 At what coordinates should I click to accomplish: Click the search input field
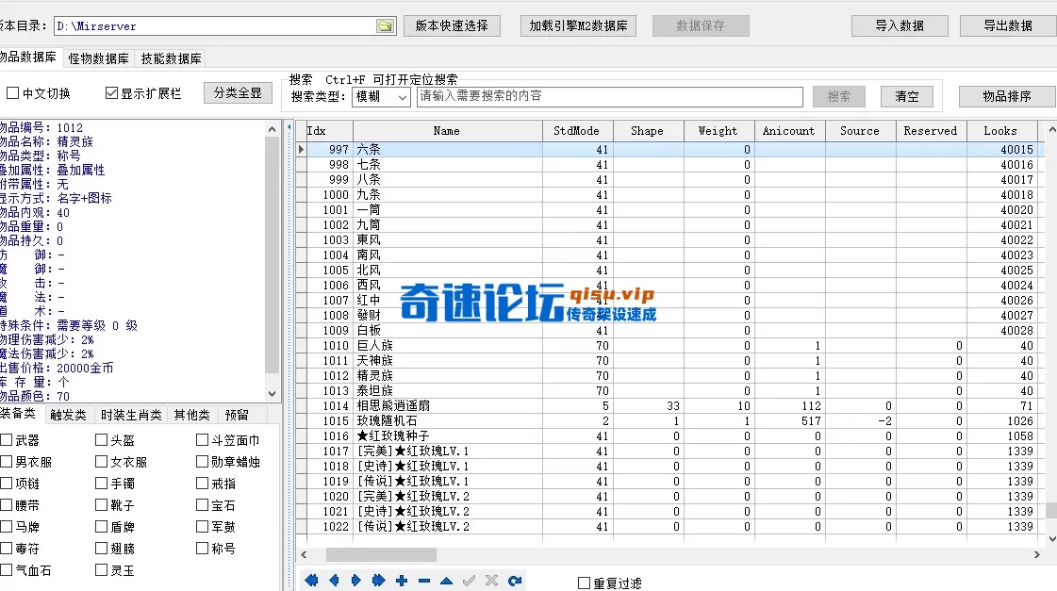(x=609, y=96)
